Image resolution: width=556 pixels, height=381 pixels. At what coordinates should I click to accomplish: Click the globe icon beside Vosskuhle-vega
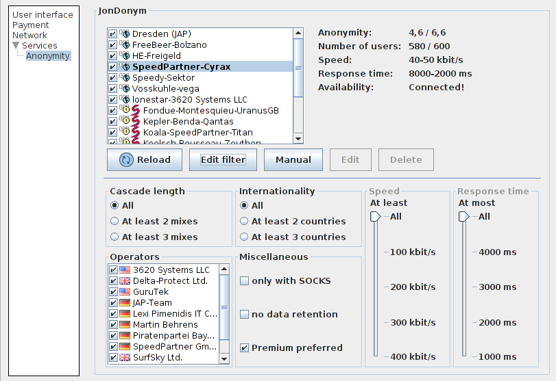126,89
